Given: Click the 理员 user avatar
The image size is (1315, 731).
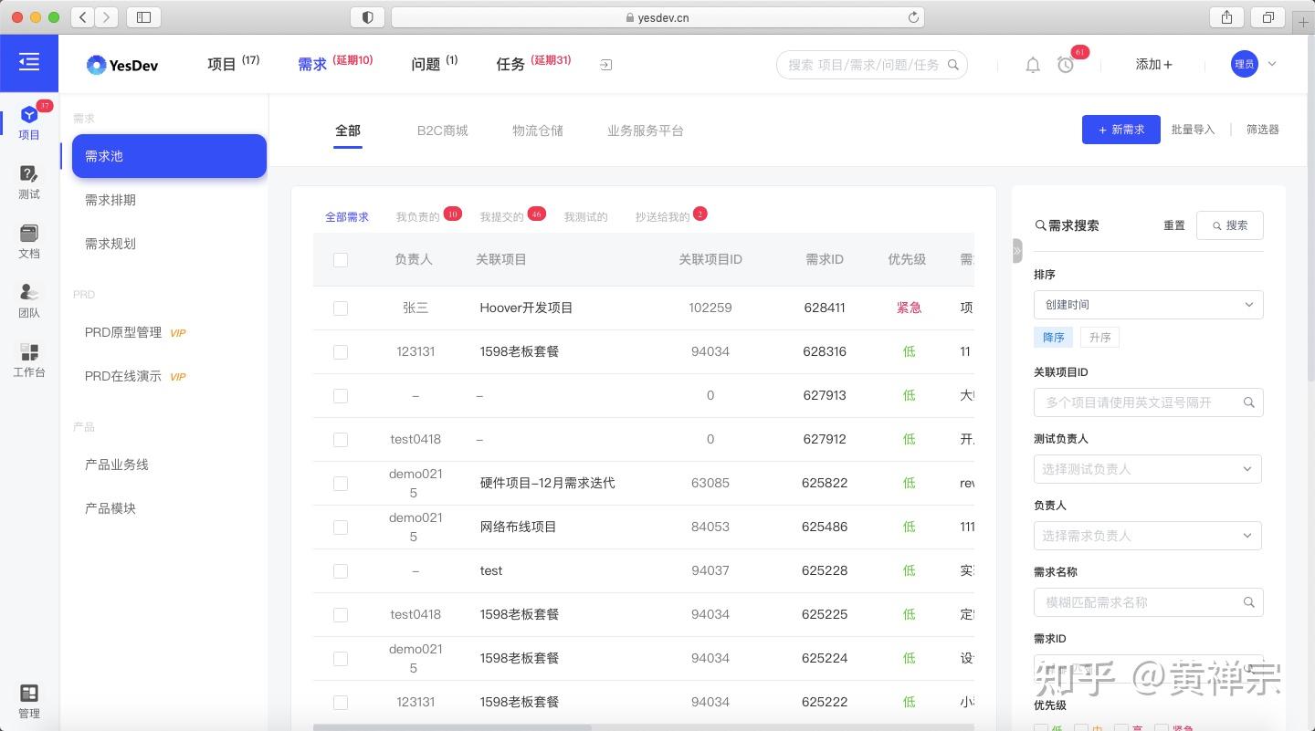Looking at the screenshot, I should pyautogui.click(x=1244, y=64).
